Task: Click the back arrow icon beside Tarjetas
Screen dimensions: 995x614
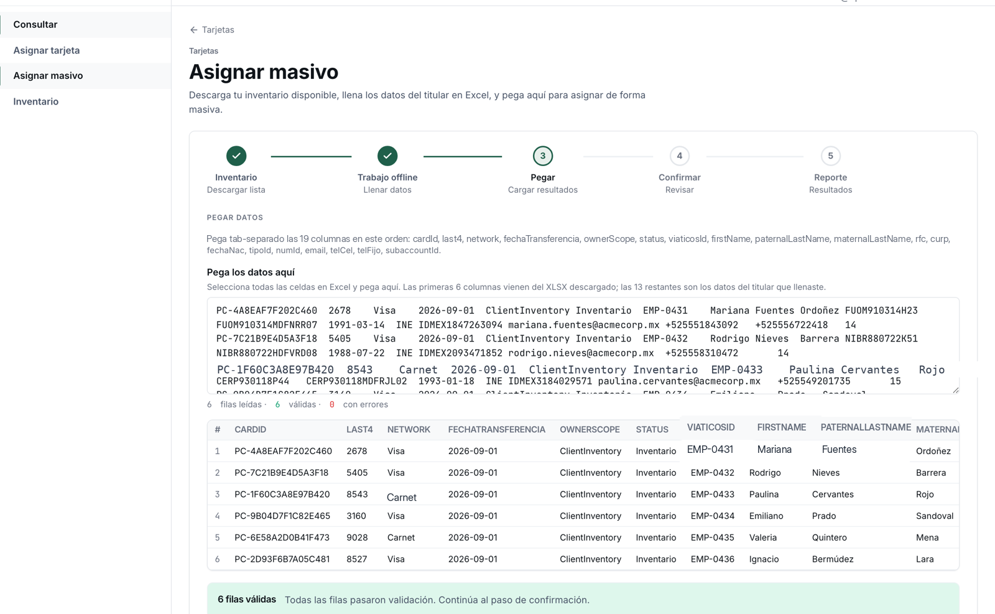Action: coord(193,30)
